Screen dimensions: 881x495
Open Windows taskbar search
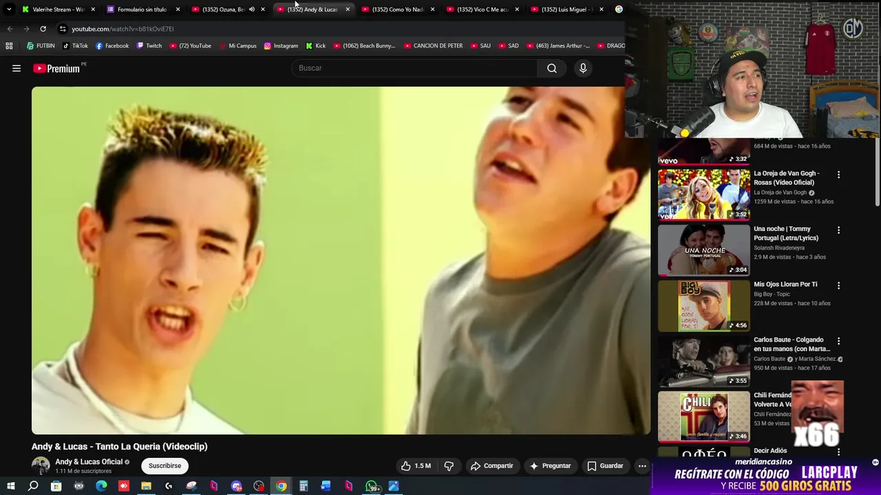(33, 486)
